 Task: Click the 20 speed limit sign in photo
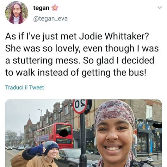pos(80,106)
